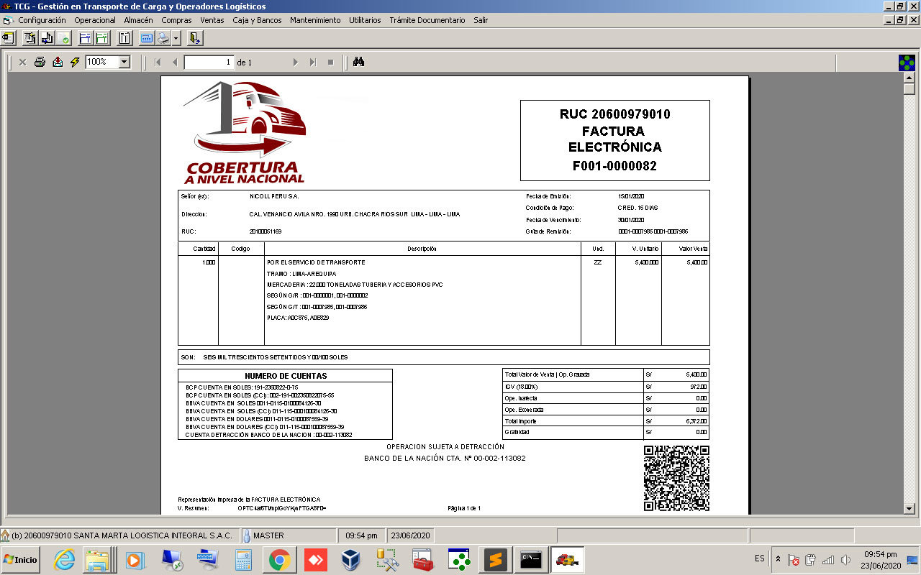Image resolution: width=921 pixels, height=575 pixels.
Task: Click the Salir menu item
Action: (481, 20)
